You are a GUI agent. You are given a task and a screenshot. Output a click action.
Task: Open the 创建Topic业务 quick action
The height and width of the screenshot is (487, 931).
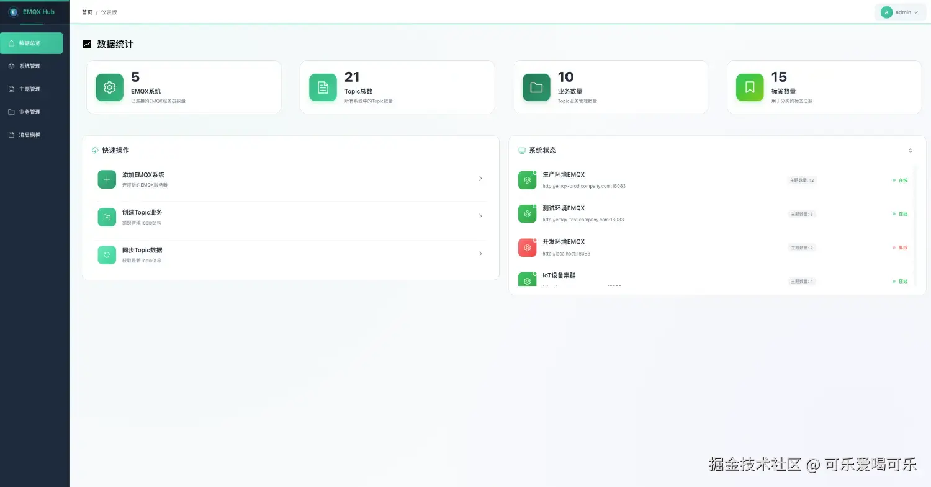(x=290, y=217)
